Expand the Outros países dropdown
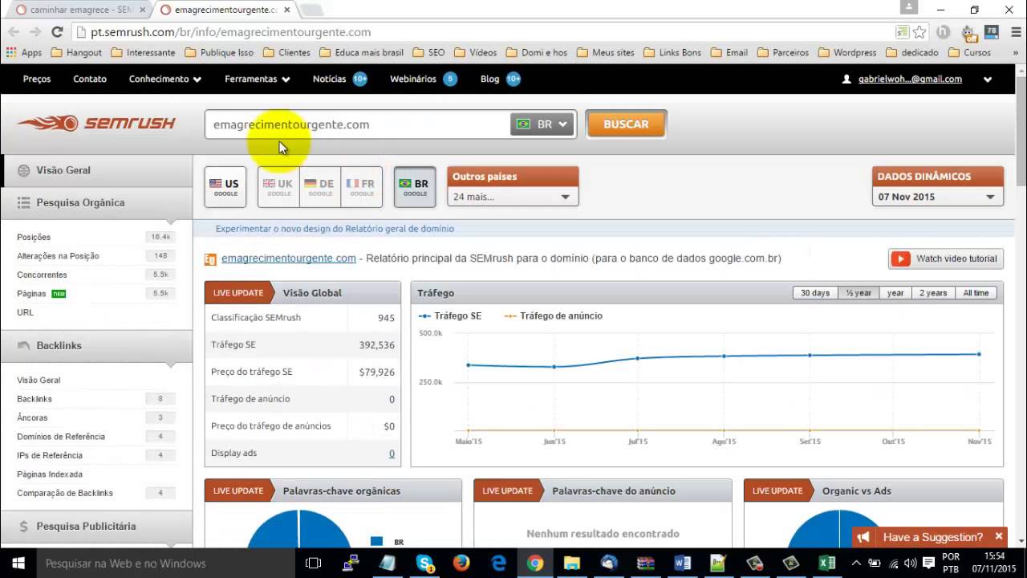Image resolution: width=1027 pixels, height=578 pixels. point(513,197)
